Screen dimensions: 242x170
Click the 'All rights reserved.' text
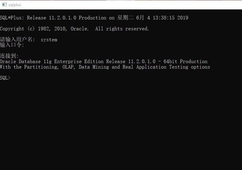(122, 29)
